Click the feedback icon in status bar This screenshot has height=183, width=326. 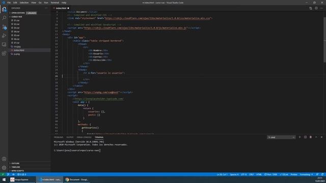tap(317, 174)
